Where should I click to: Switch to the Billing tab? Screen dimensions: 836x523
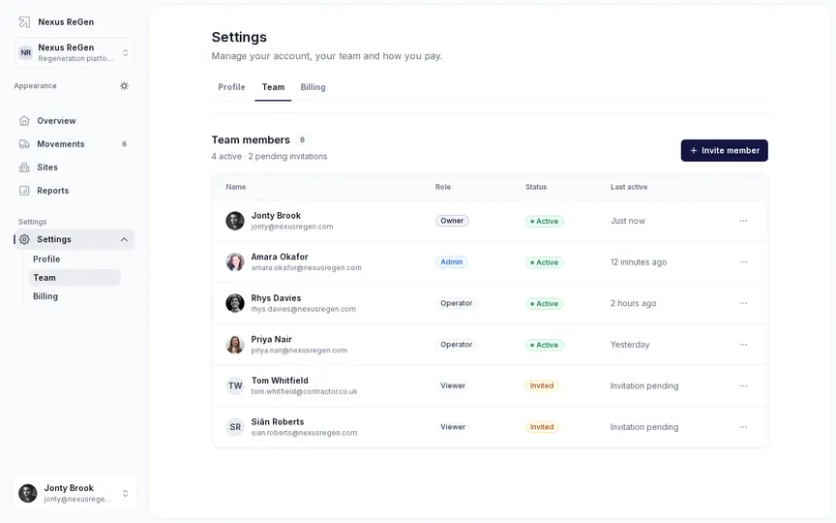pos(313,87)
